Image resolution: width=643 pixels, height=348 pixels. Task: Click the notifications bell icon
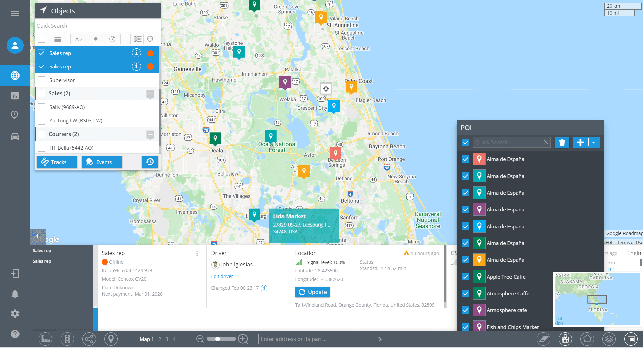15,294
